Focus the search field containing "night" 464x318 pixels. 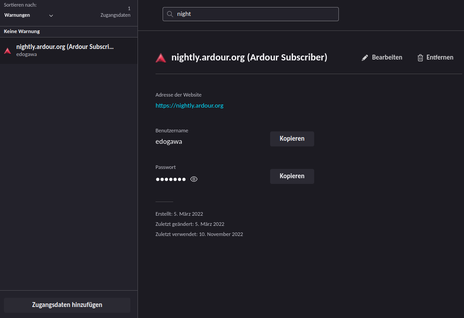(256, 14)
